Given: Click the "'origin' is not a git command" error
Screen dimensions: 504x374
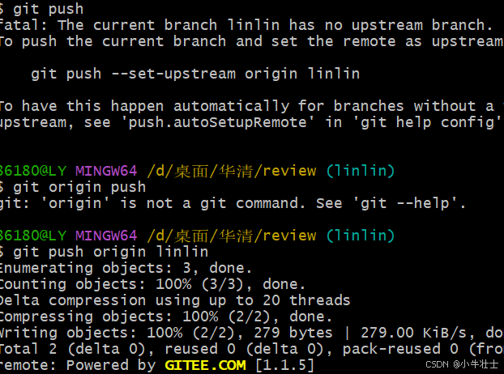Looking at the screenshot, I should point(233,203).
